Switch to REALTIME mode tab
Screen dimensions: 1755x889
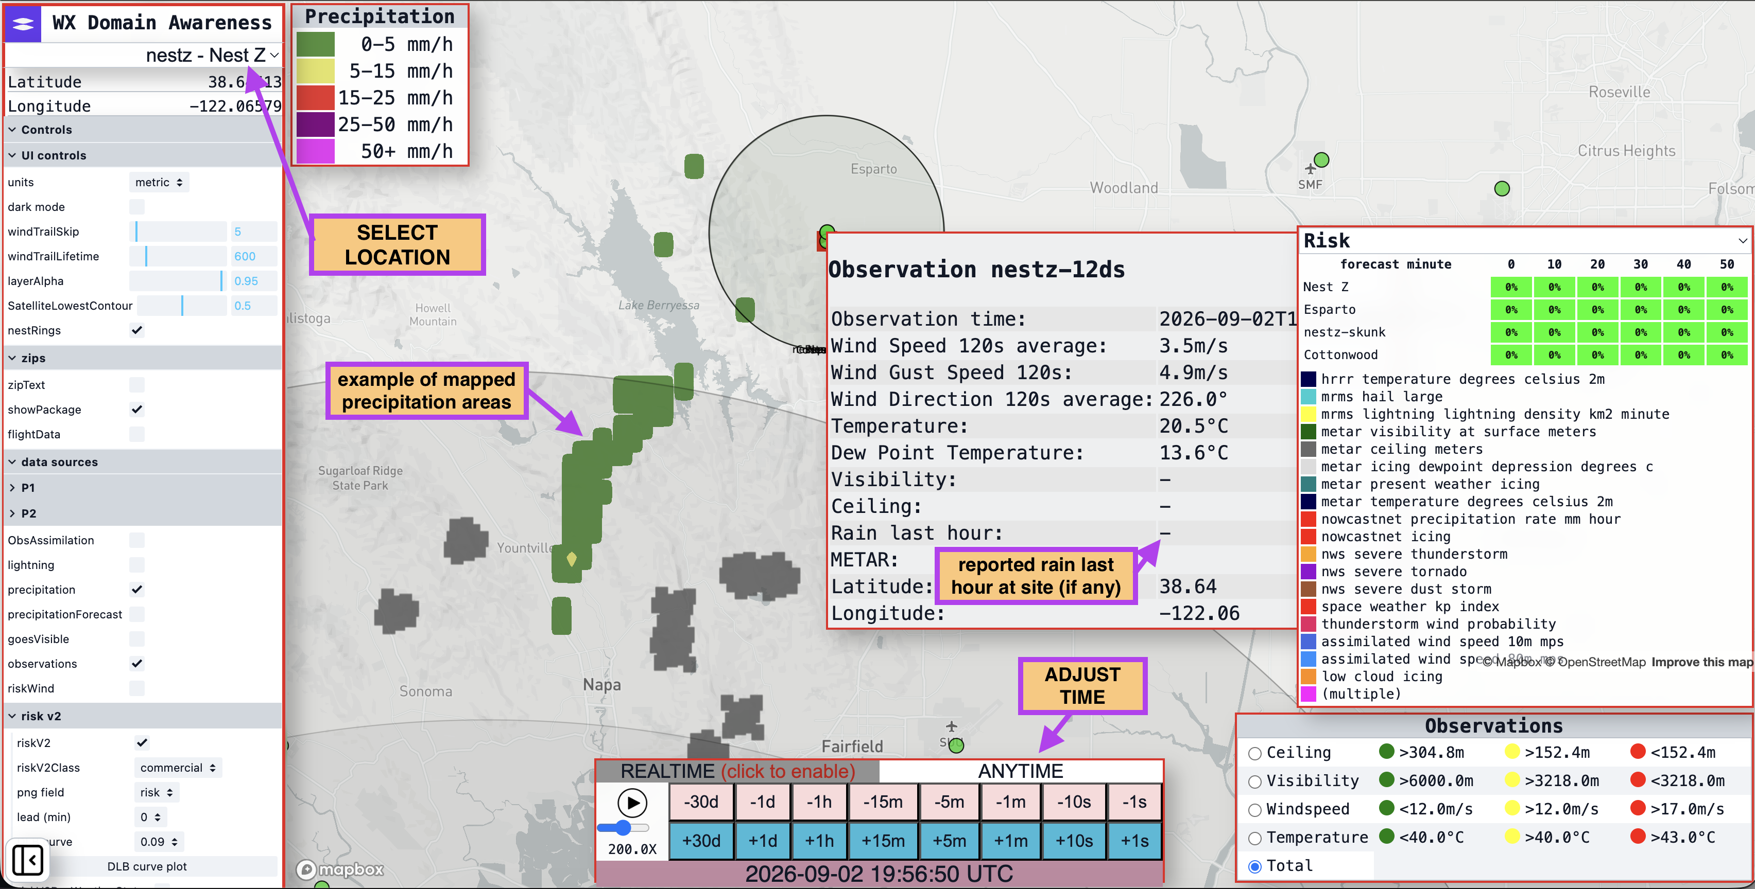pos(738,771)
